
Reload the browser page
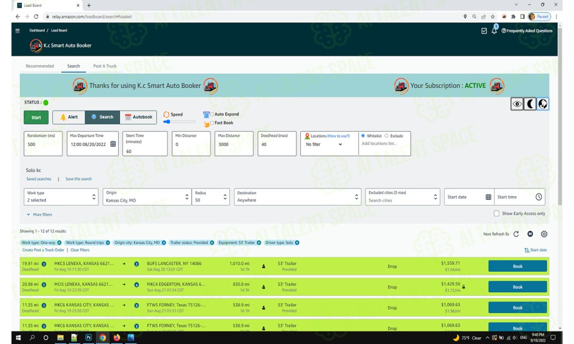[x=36, y=17]
